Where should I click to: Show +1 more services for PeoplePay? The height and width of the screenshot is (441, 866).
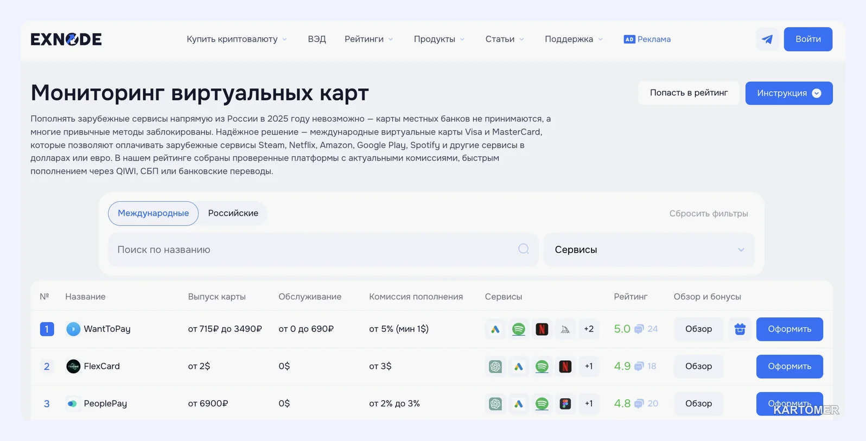(x=589, y=404)
